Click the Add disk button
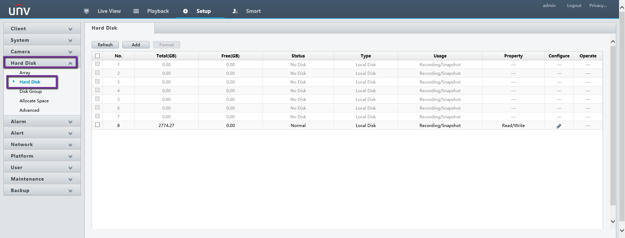The height and width of the screenshot is (238, 625). point(136,45)
